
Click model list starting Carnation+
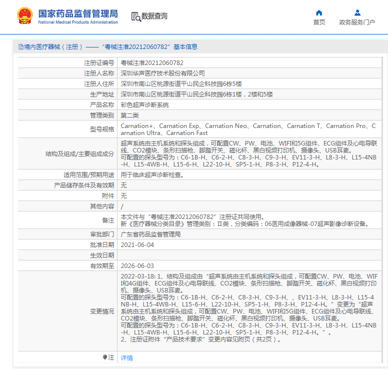tap(248, 129)
